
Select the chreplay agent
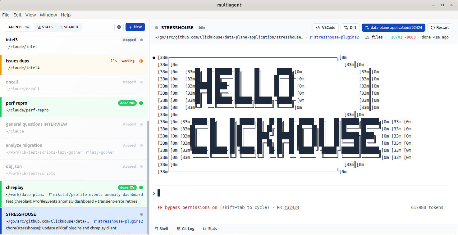point(74,194)
